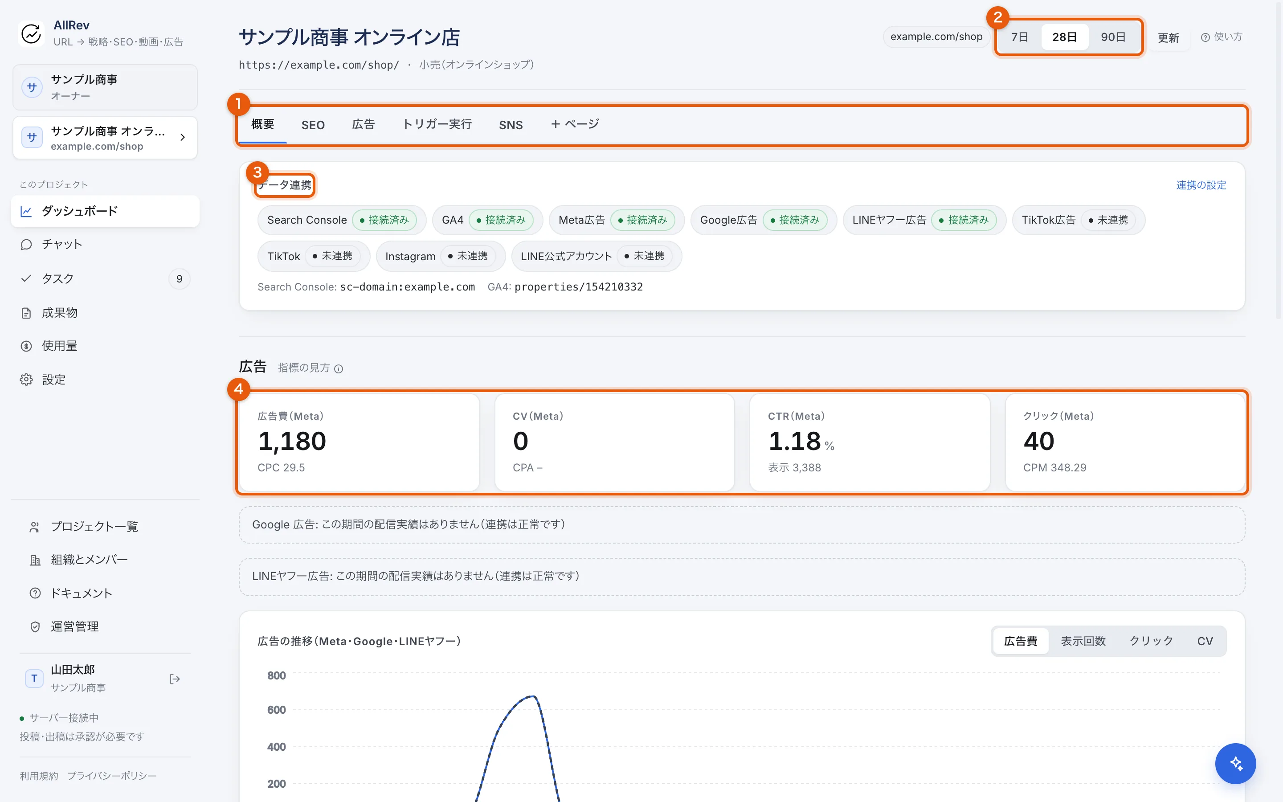Select the 90日 period
Screen dimensions: 1283x802
[x=1113, y=37]
